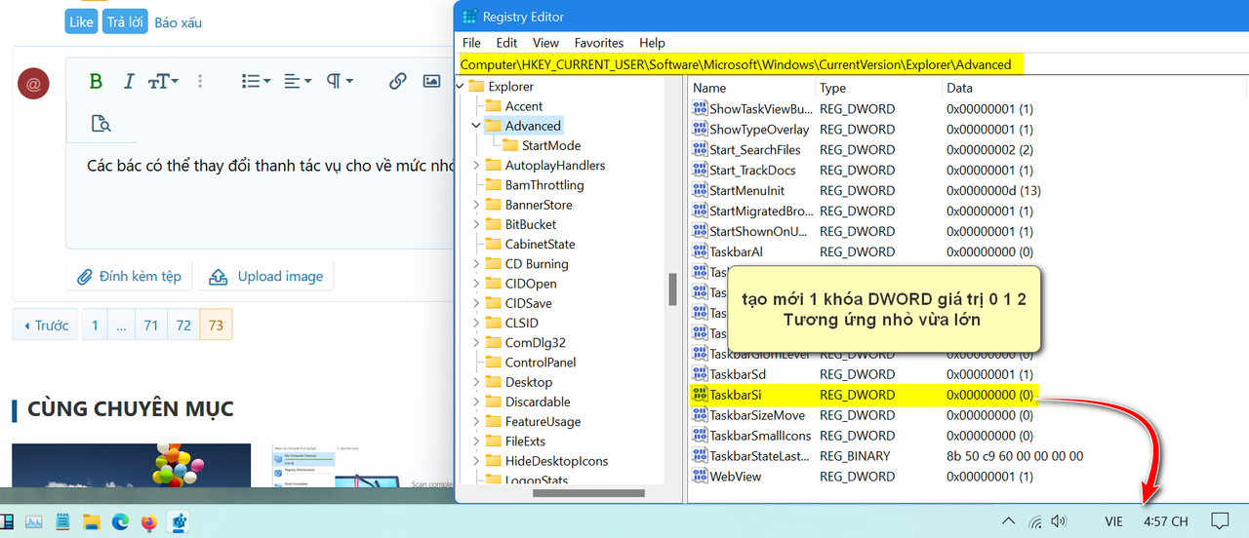The width and height of the screenshot is (1249, 538).
Task: Expand the HideDesktopIcons key
Action: pos(476,461)
